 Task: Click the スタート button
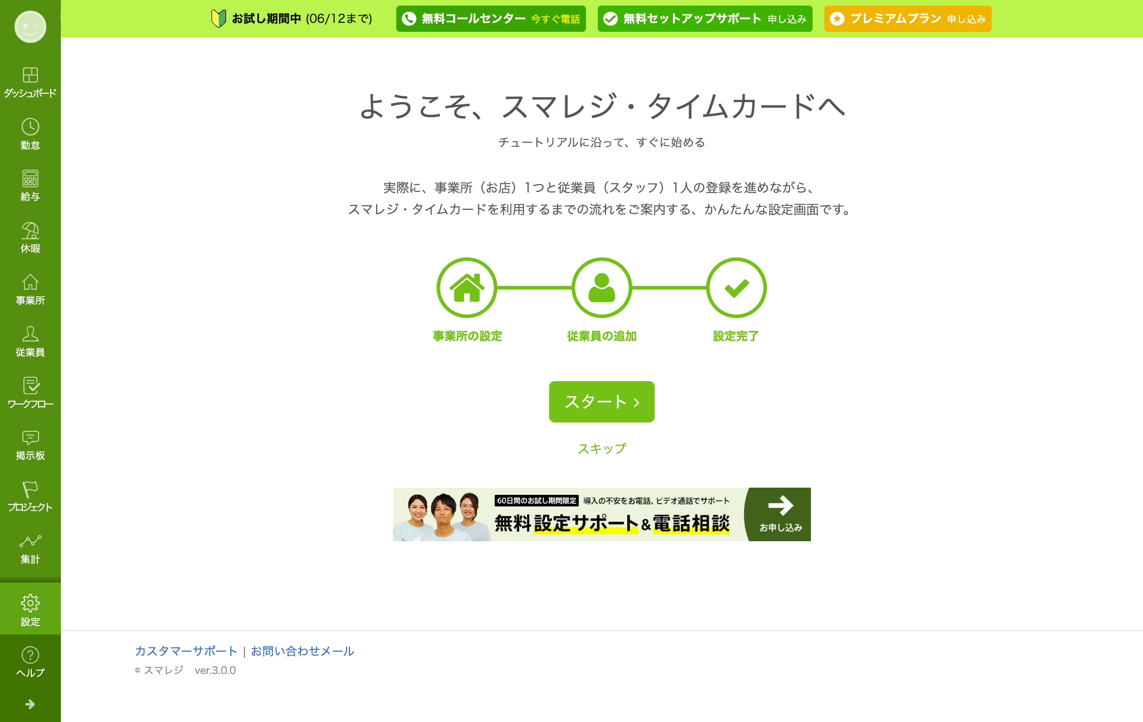click(602, 402)
